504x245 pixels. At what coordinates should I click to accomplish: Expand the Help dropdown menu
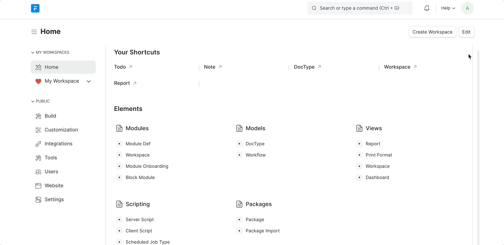(x=448, y=8)
